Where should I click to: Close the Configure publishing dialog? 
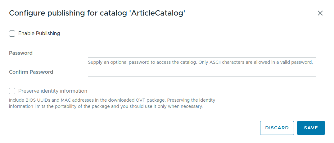[320, 13]
